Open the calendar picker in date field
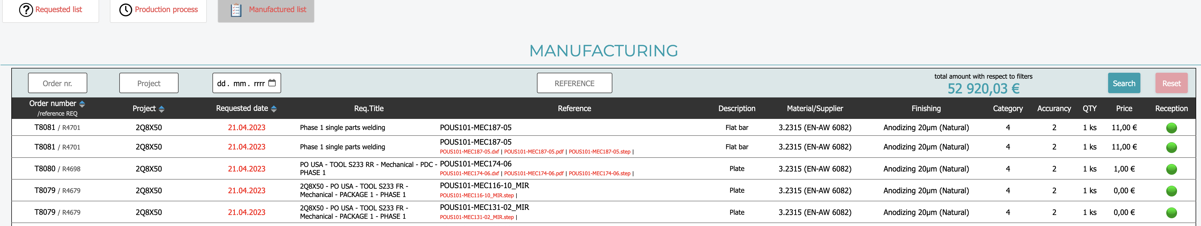This screenshot has width=1201, height=226. (272, 83)
